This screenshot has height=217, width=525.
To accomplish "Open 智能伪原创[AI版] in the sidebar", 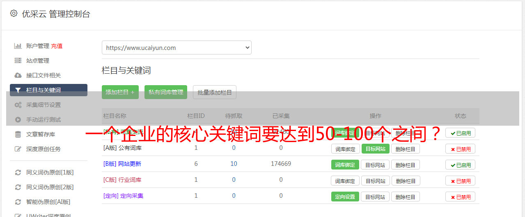I will 48,202.
